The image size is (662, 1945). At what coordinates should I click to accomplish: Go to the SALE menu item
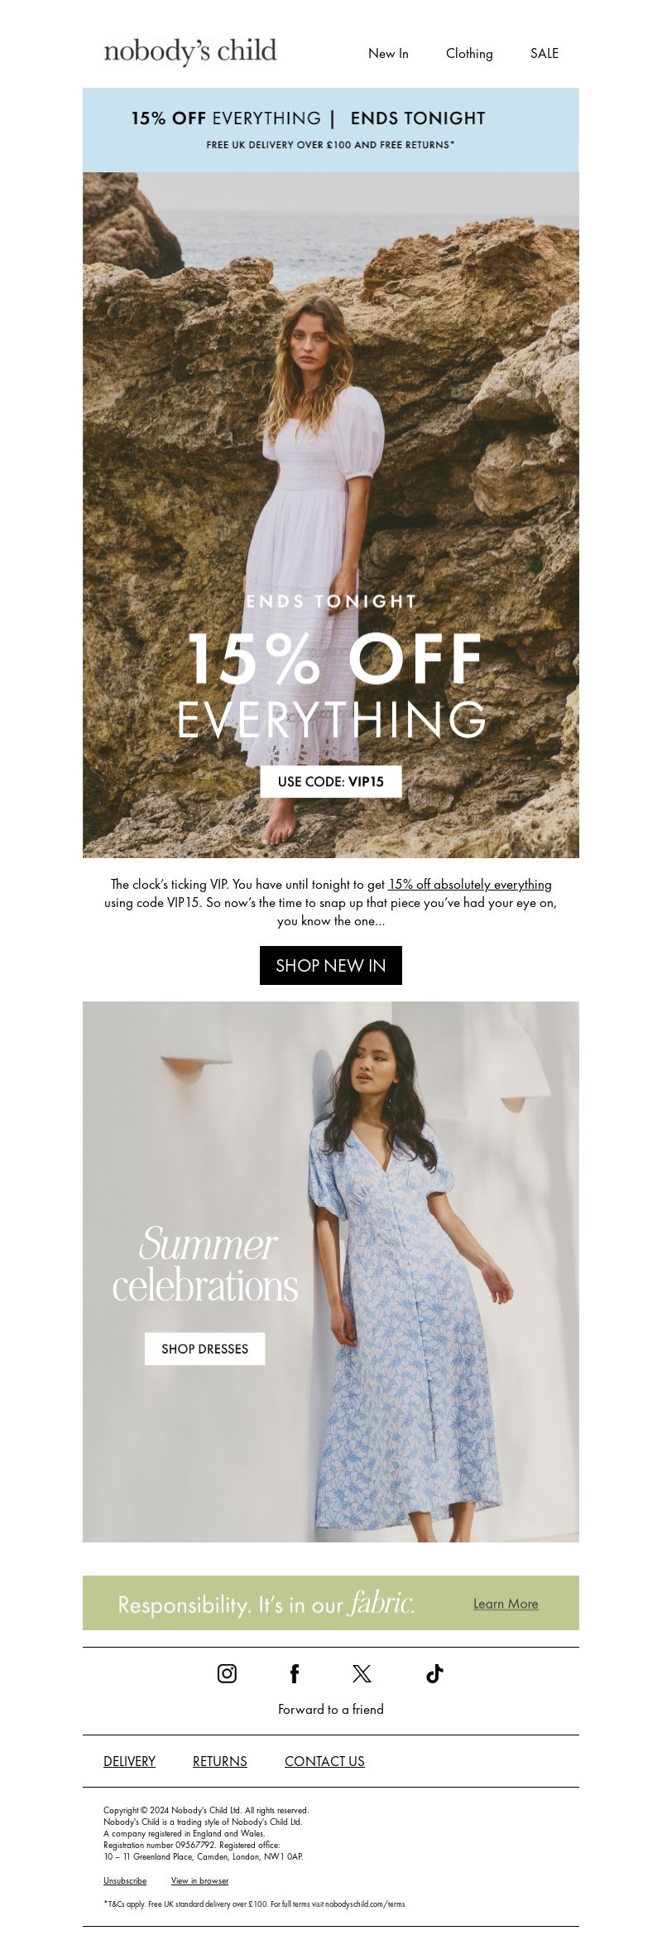point(544,53)
